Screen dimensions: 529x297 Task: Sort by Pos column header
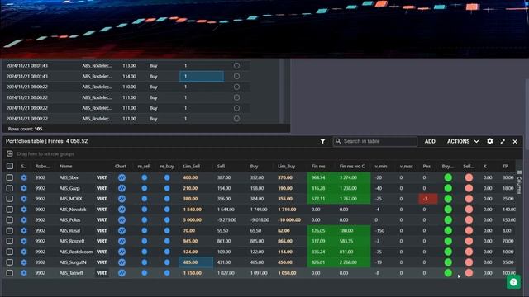click(x=427, y=167)
